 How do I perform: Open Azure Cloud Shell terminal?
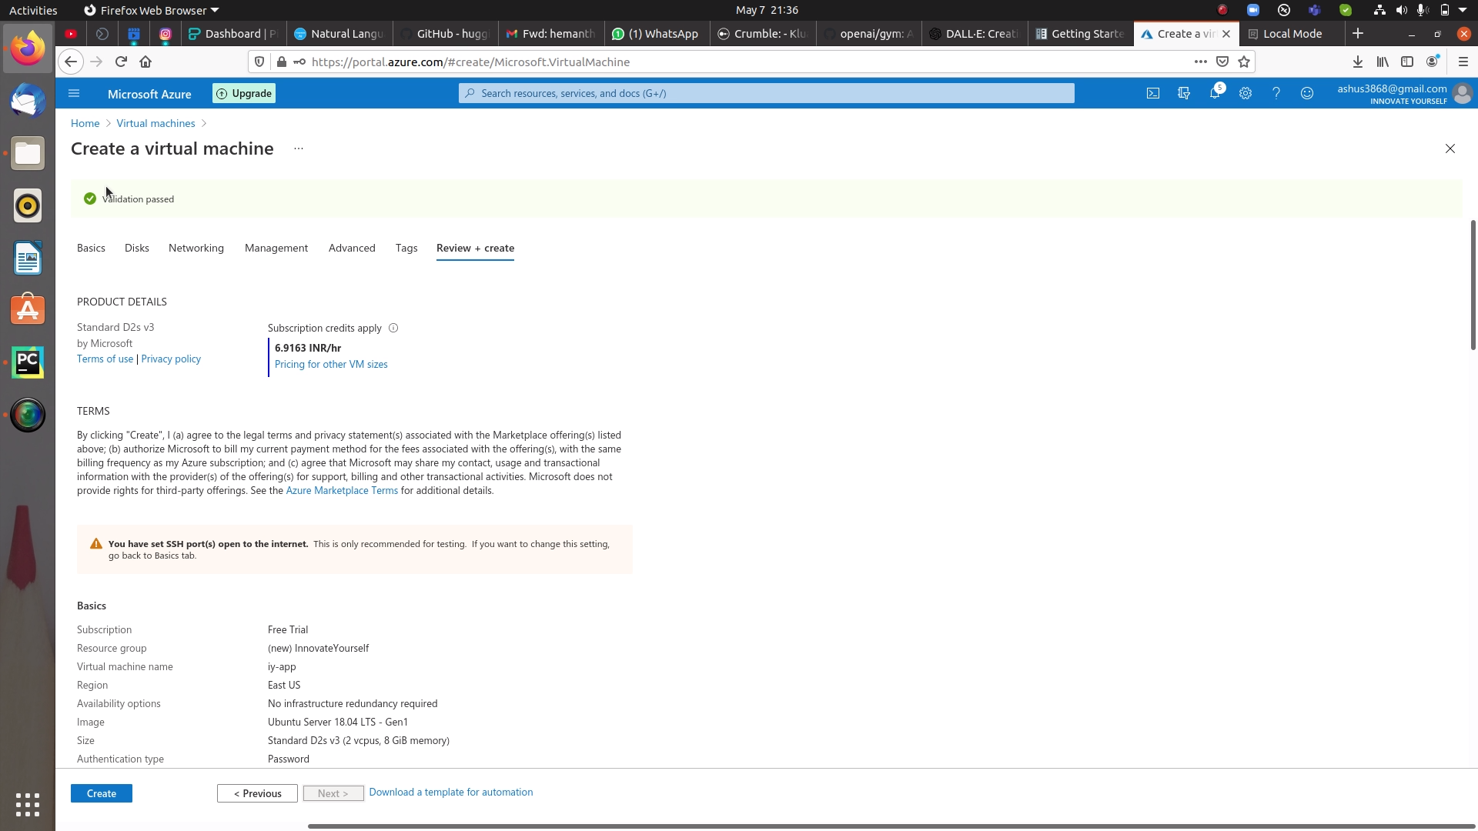coord(1153,93)
